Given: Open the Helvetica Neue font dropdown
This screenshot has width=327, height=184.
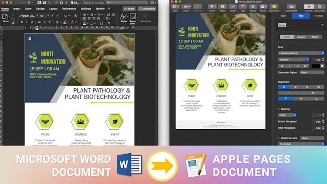Looking at the screenshot, I should 301,53.
